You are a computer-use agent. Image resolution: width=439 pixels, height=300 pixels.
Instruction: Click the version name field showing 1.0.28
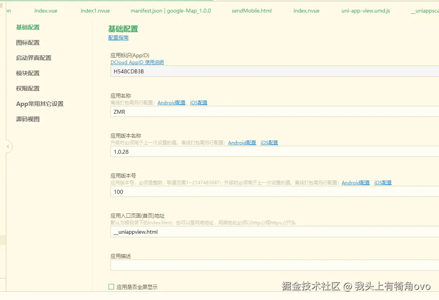[275, 151]
